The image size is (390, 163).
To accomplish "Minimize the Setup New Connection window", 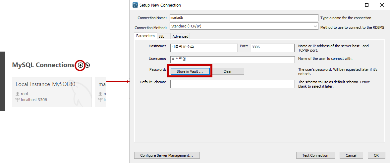I will pos(352,5).
